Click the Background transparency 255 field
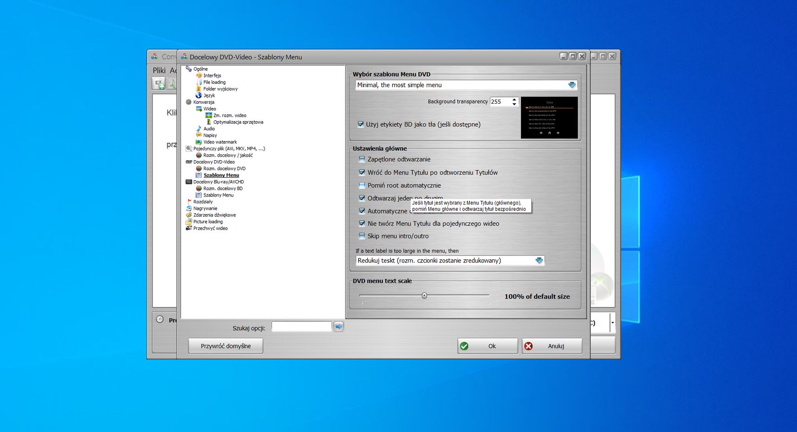Viewport: 797px width, 432px height. click(500, 102)
